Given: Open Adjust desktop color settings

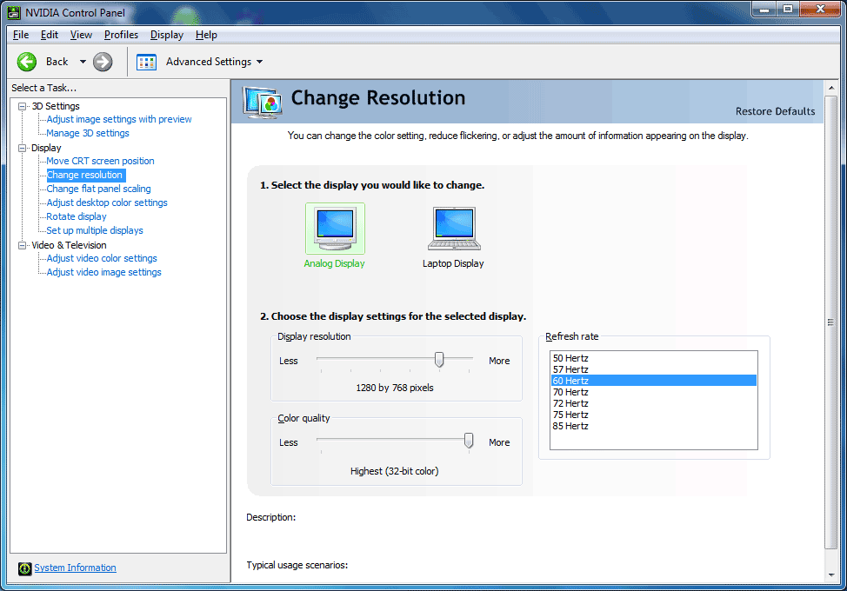Looking at the screenshot, I should 106,203.
